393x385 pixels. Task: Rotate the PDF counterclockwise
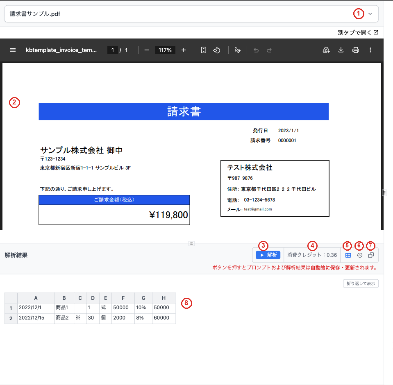click(217, 50)
